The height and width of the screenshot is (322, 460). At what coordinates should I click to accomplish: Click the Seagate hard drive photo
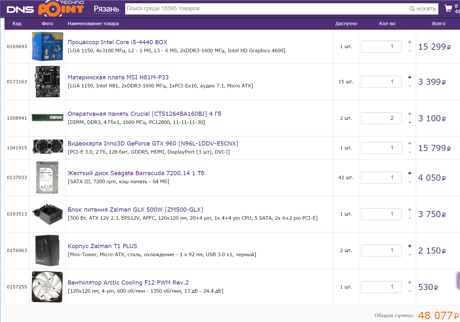(47, 177)
